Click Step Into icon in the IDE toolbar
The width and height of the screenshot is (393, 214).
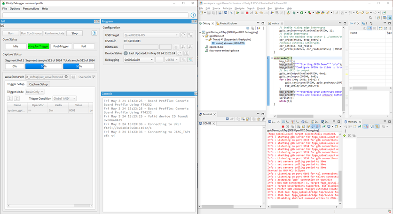(x=257, y=13)
